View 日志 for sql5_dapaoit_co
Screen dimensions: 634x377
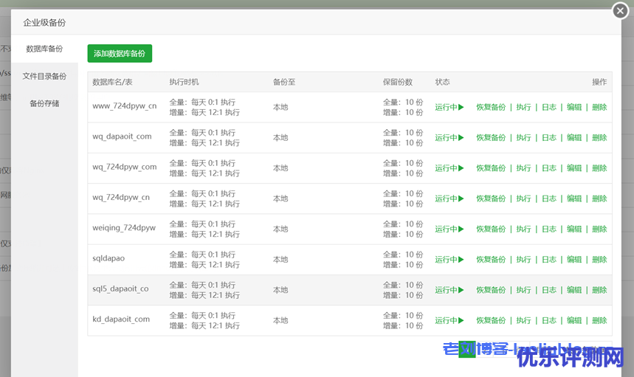click(548, 290)
